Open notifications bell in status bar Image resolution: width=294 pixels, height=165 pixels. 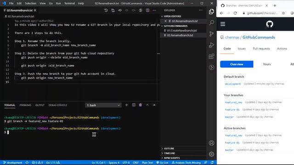[x=212, y=163]
